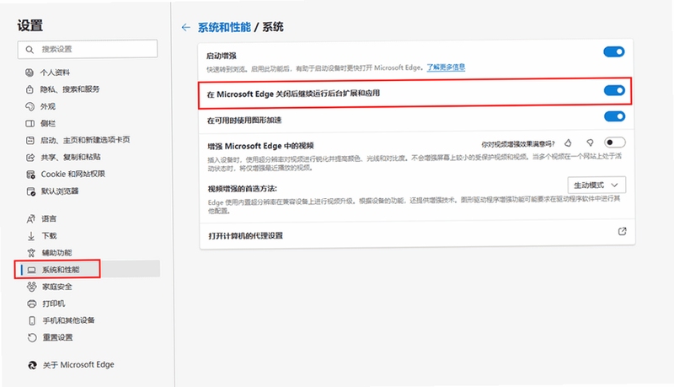Image resolution: width=674 pixels, height=387 pixels.
Task: Toggle 关闭后继续运行后台扩展和应用 switch
Action: (x=614, y=90)
